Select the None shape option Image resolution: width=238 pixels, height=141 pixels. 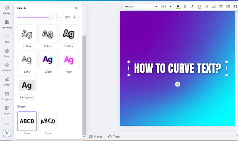click(x=27, y=121)
